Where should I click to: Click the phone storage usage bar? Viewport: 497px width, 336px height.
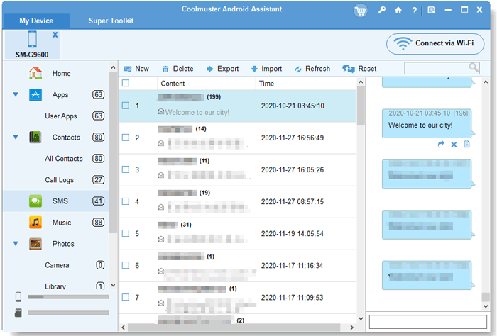[x=68, y=297]
